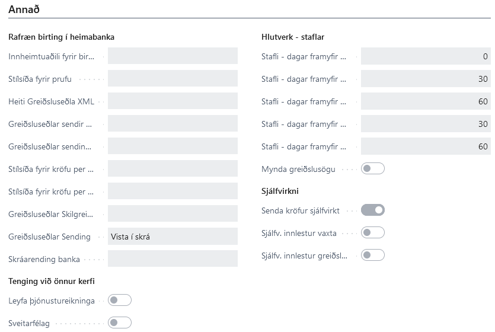495x332 pixels.
Task: Activate the Greiðsluseðlar sendin... field
Action: [173, 146]
